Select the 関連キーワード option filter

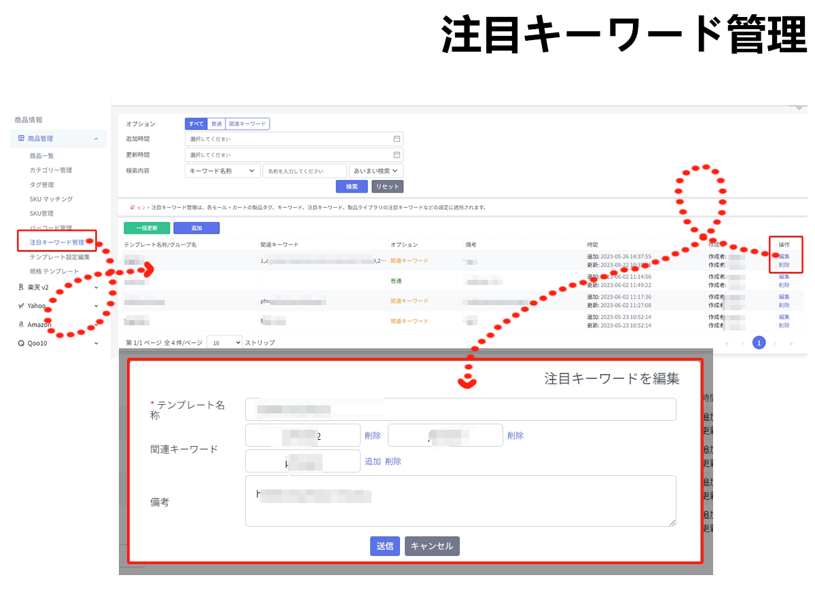click(x=247, y=124)
